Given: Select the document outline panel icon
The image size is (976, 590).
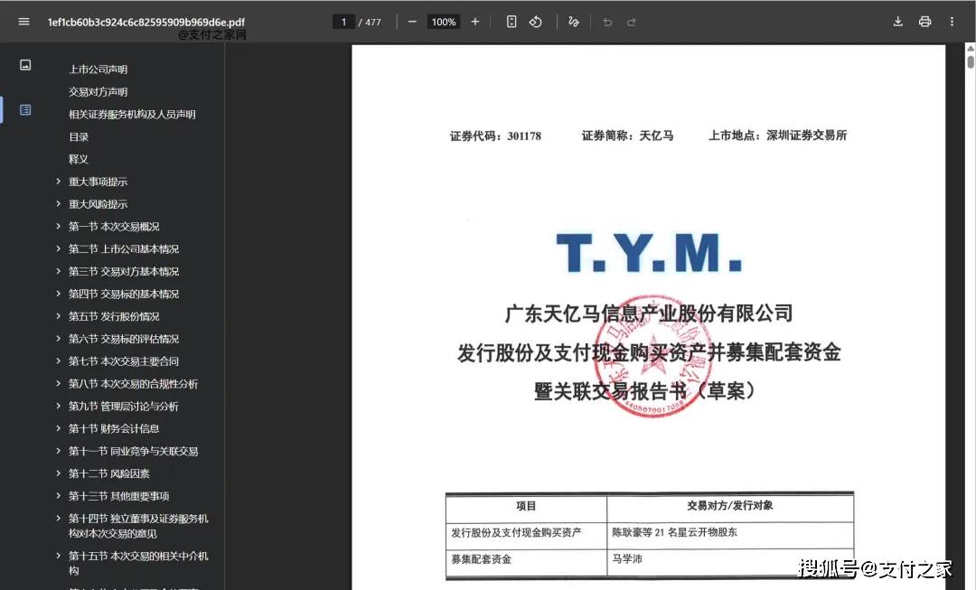Looking at the screenshot, I should click(x=25, y=110).
